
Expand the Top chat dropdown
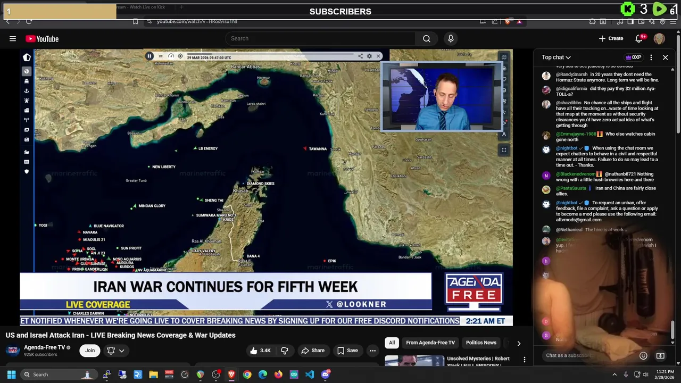point(557,57)
